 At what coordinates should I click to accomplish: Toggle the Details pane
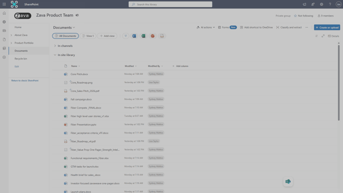point(333,36)
